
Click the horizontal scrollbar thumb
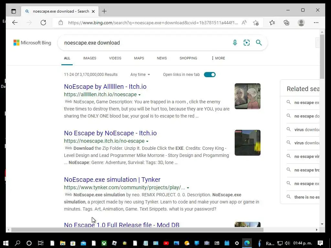coord(137,230)
